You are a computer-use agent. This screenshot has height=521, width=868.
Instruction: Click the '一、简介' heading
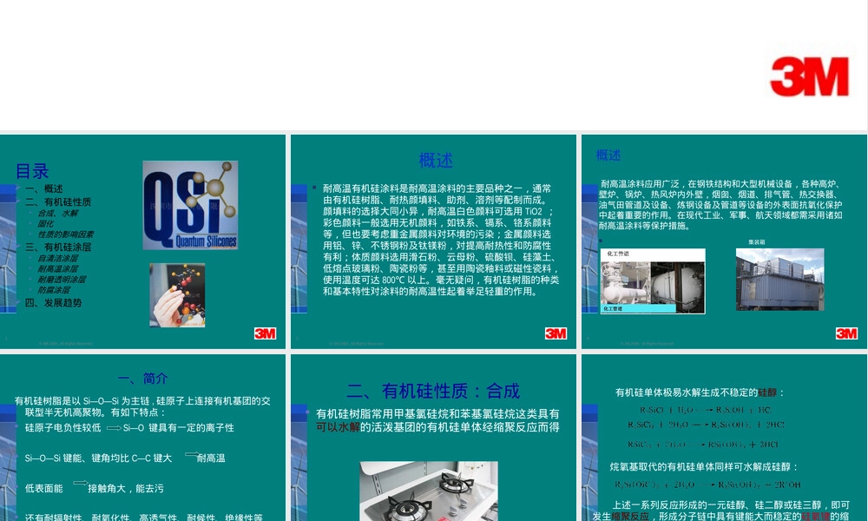coord(143,379)
